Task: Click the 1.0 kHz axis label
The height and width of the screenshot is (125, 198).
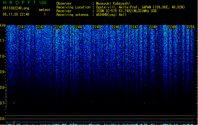Action: [3, 56]
